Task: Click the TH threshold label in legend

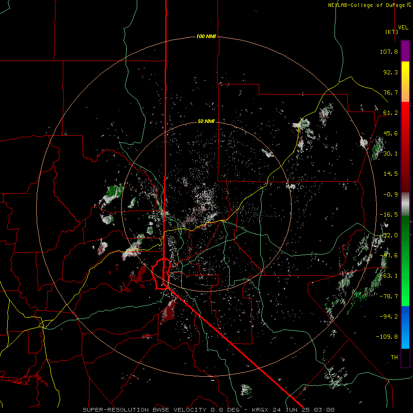Action: (394, 357)
